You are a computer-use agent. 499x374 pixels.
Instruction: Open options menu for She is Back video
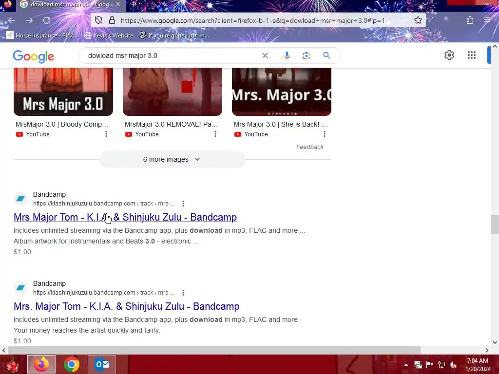coord(325,134)
